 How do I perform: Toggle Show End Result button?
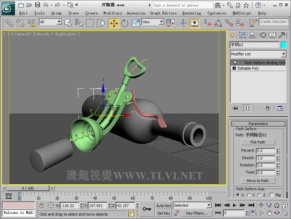coord(247,108)
